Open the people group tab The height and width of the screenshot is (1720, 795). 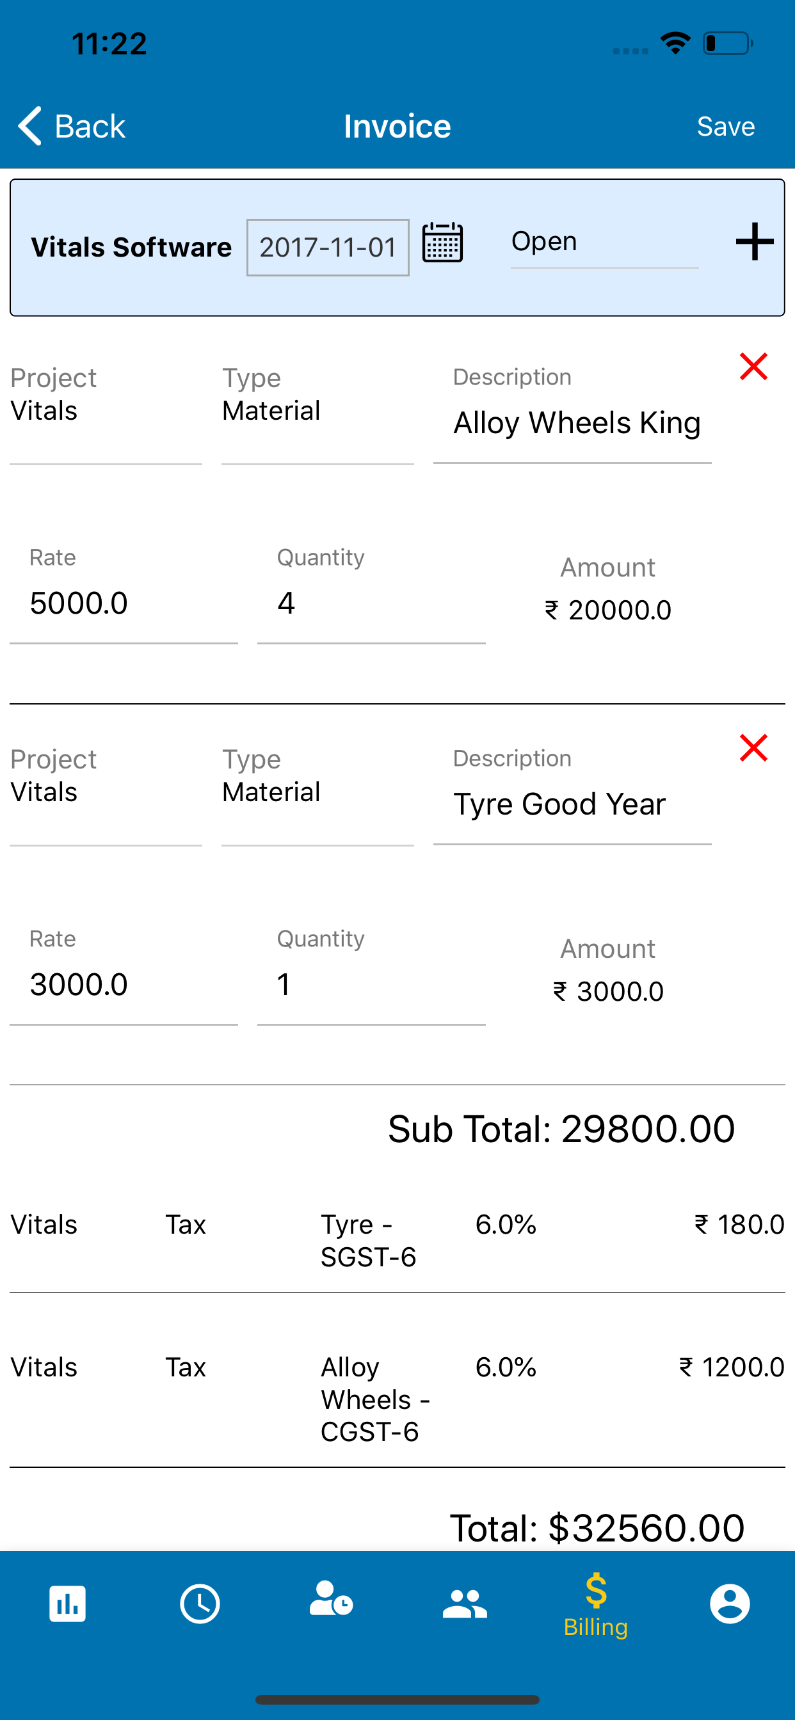tap(464, 1603)
